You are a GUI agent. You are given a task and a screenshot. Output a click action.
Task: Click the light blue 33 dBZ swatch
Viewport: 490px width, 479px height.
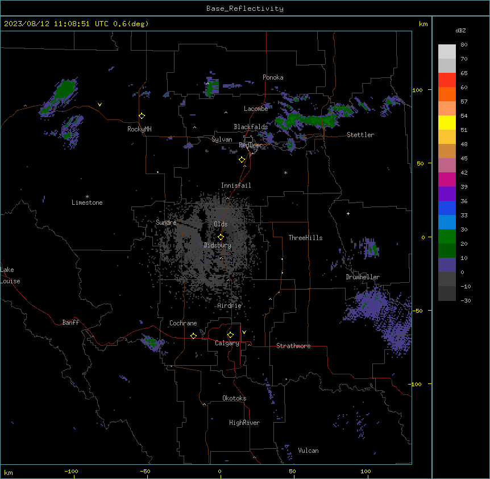[x=447, y=222]
